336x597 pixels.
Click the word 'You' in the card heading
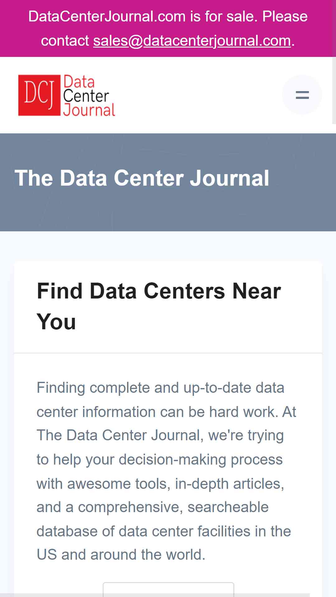(x=56, y=322)
